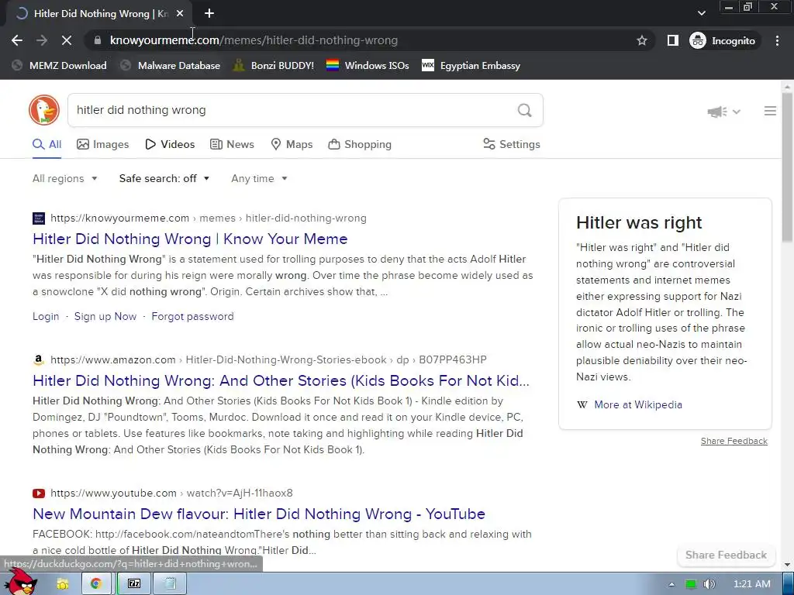
Task: Open the Amazon Kindle book result title
Action: [x=281, y=380]
